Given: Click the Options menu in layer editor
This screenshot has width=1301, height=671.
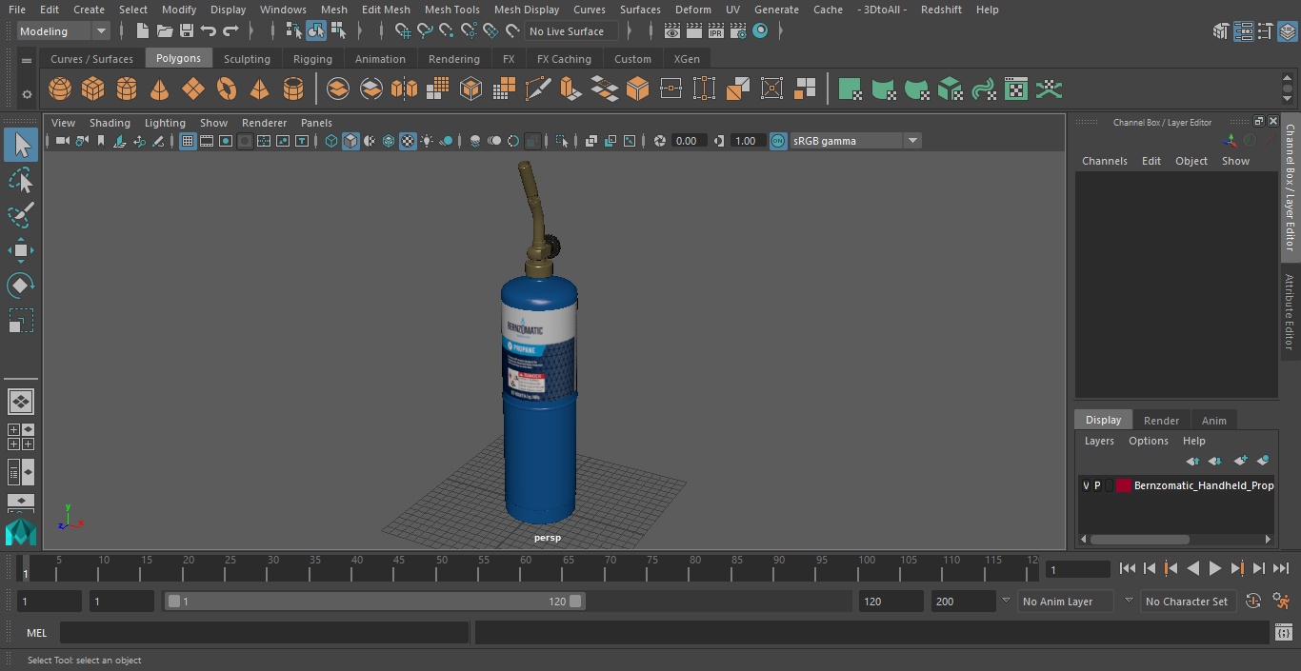Looking at the screenshot, I should [x=1148, y=442].
